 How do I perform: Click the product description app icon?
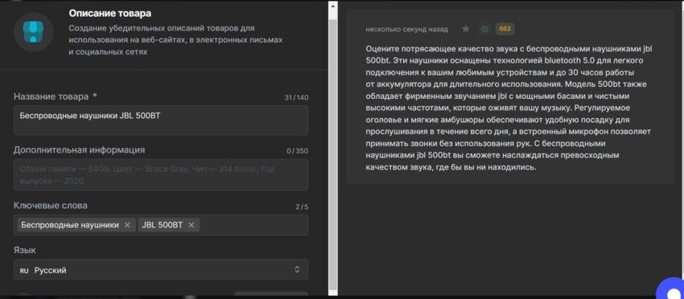point(34,32)
